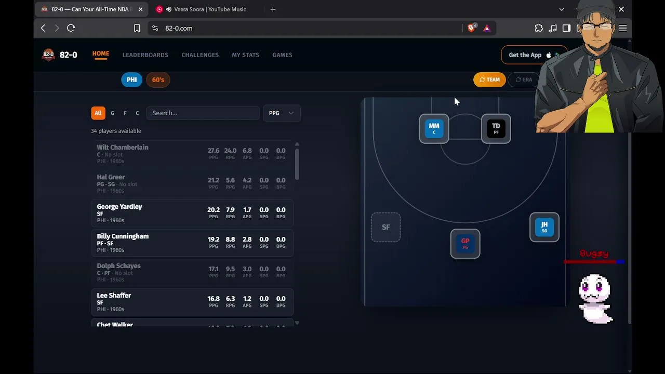665x374 pixels.
Task: Expand the PPG sort dropdown
Action: [282, 113]
